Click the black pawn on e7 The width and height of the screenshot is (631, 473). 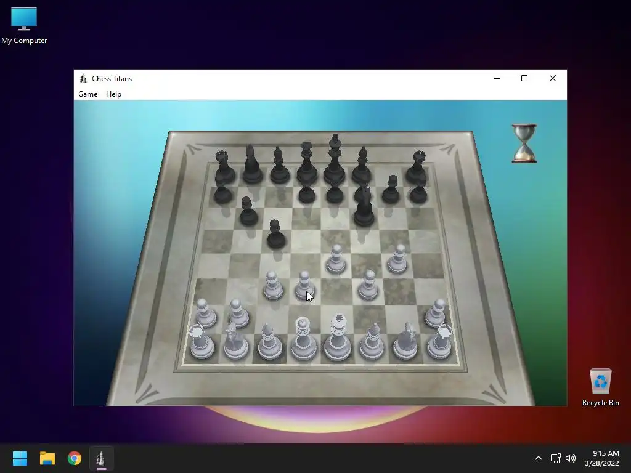pyautogui.click(x=335, y=193)
